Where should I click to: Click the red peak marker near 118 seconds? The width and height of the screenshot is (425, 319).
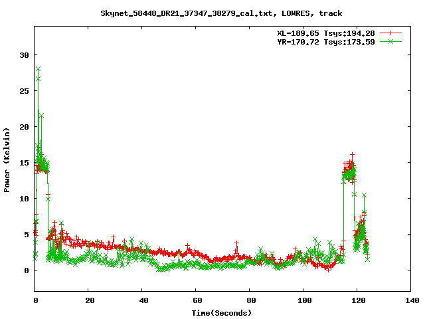(x=352, y=155)
